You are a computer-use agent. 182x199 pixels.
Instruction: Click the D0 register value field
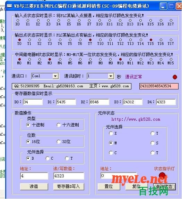coord(33,102)
